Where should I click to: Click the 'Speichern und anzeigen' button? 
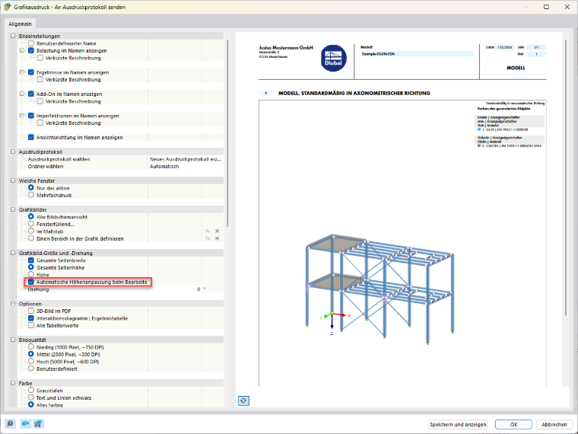click(x=458, y=424)
